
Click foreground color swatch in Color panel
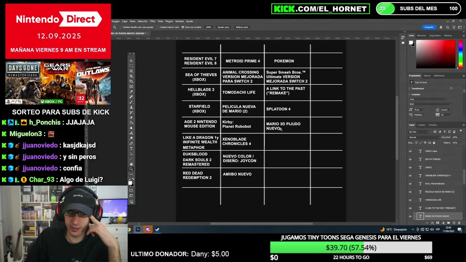click(411, 43)
